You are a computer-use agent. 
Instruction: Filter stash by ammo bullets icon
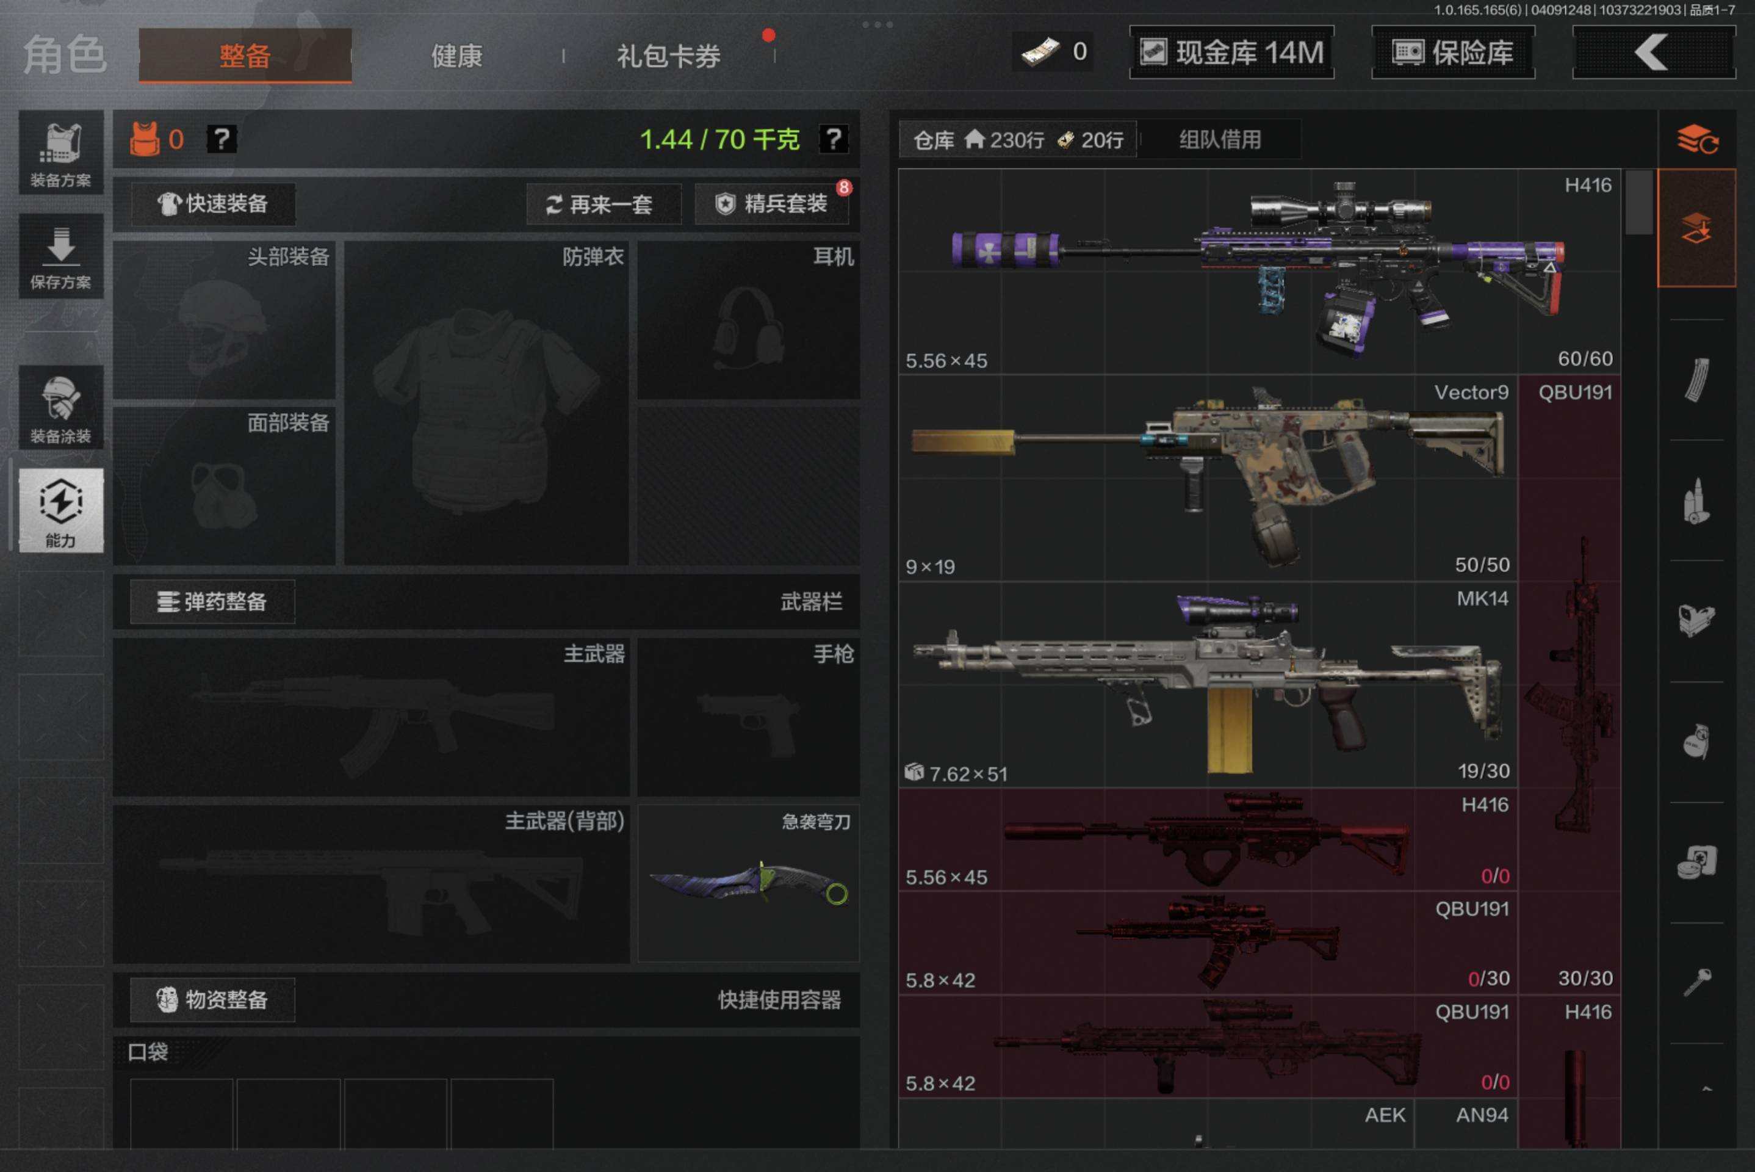pos(1697,502)
